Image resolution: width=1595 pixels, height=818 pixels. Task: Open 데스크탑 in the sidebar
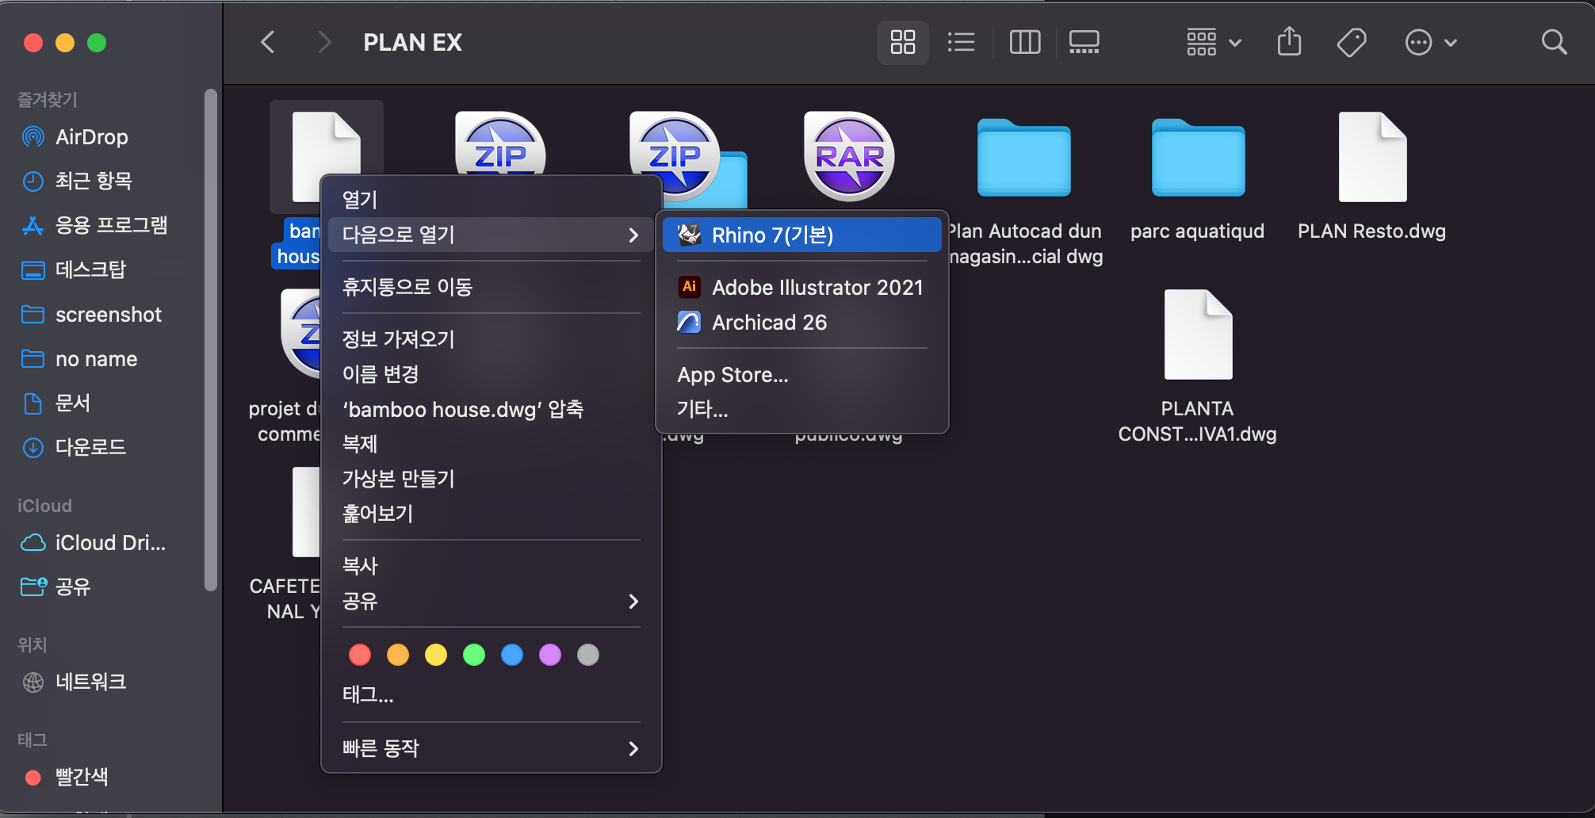(90, 269)
